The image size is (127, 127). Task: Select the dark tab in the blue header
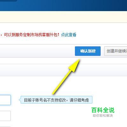9,1
